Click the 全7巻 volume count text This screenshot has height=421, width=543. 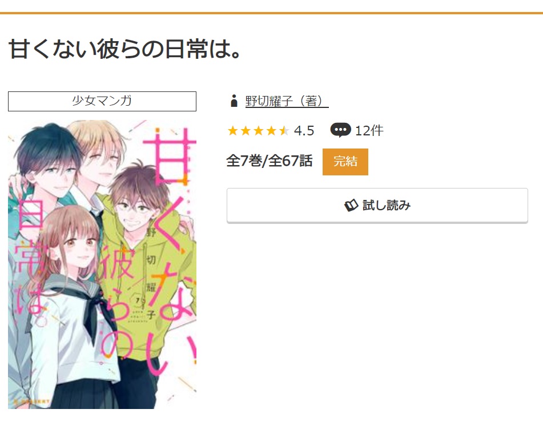pyautogui.click(x=244, y=161)
